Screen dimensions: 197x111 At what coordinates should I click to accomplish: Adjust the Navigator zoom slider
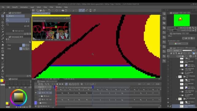tap(172, 28)
